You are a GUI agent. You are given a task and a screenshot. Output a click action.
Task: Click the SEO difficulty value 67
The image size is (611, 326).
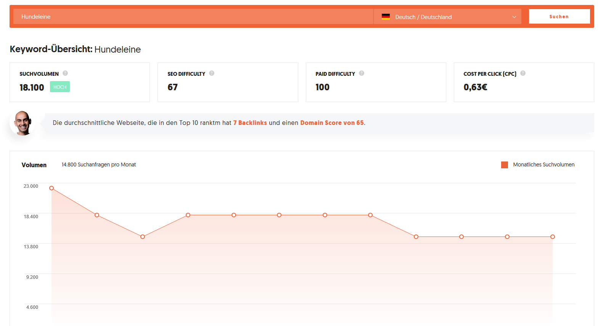(172, 87)
